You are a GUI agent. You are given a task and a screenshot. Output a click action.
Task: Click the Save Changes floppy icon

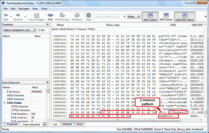point(36,15)
